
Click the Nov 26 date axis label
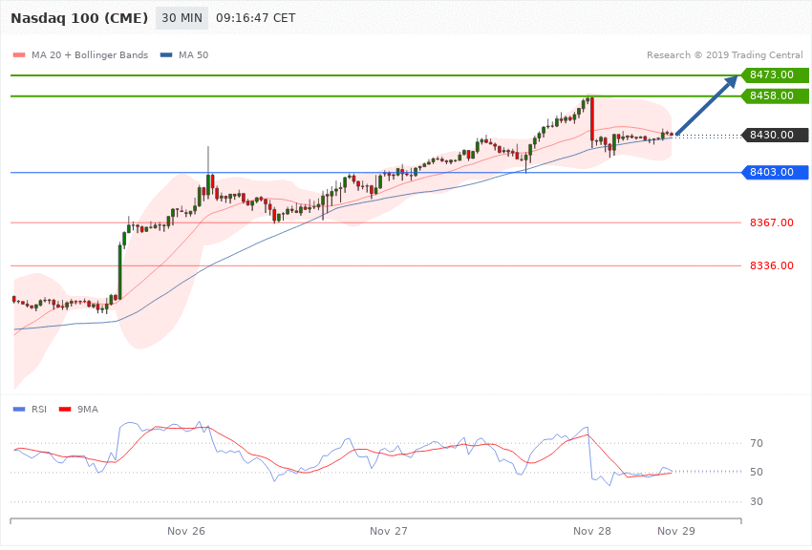point(186,531)
